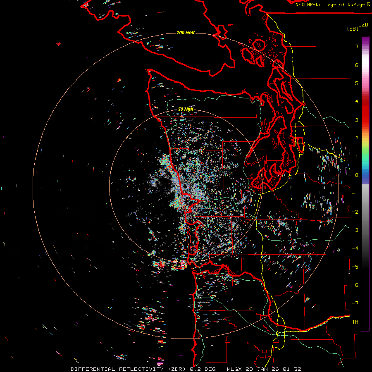The width and height of the screenshot is (372, 372).
Task: Click the -6 value on the color scale
Action: [355, 285]
